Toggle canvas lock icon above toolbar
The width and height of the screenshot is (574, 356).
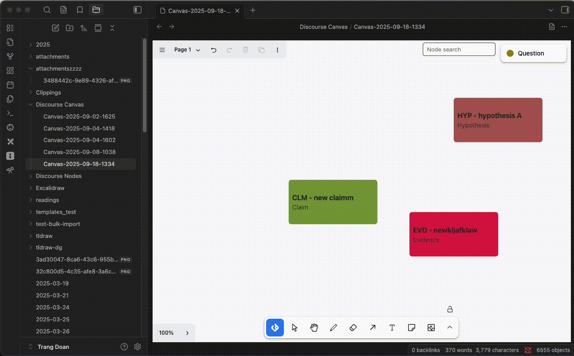(450, 309)
